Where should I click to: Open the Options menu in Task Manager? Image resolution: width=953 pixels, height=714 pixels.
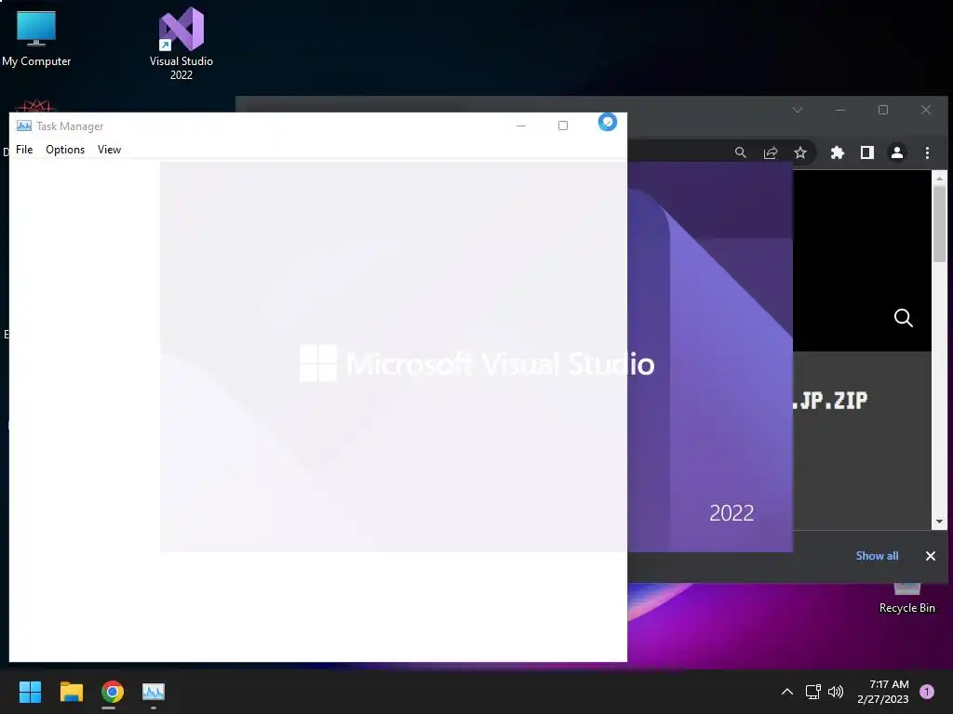pyautogui.click(x=65, y=150)
